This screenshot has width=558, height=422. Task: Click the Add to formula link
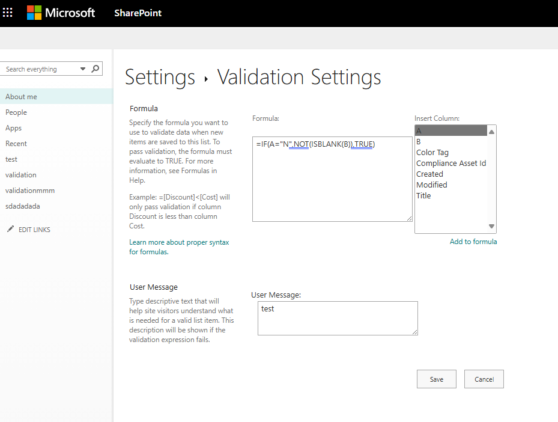(x=473, y=242)
